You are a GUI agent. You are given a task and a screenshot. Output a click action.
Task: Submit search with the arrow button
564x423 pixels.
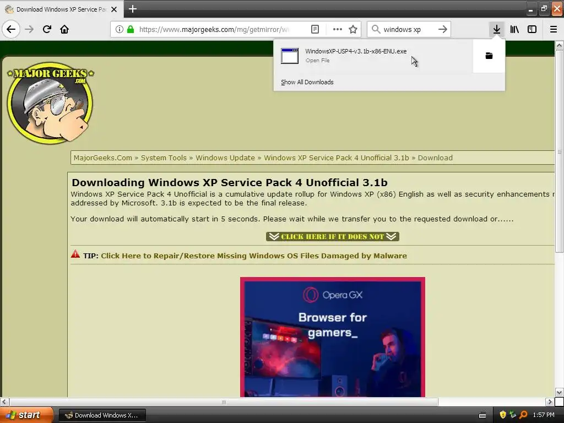point(443,30)
